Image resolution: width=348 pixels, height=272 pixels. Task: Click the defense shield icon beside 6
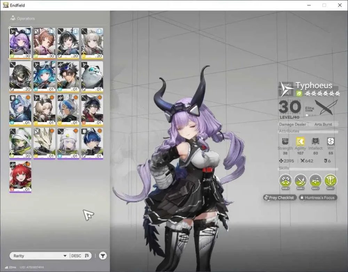click(325, 160)
